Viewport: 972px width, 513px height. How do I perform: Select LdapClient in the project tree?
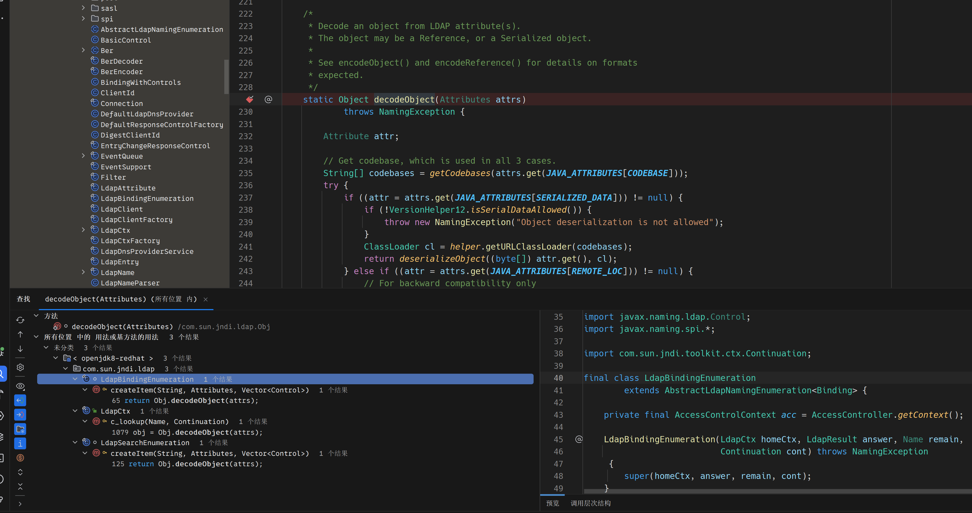pos(121,209)
